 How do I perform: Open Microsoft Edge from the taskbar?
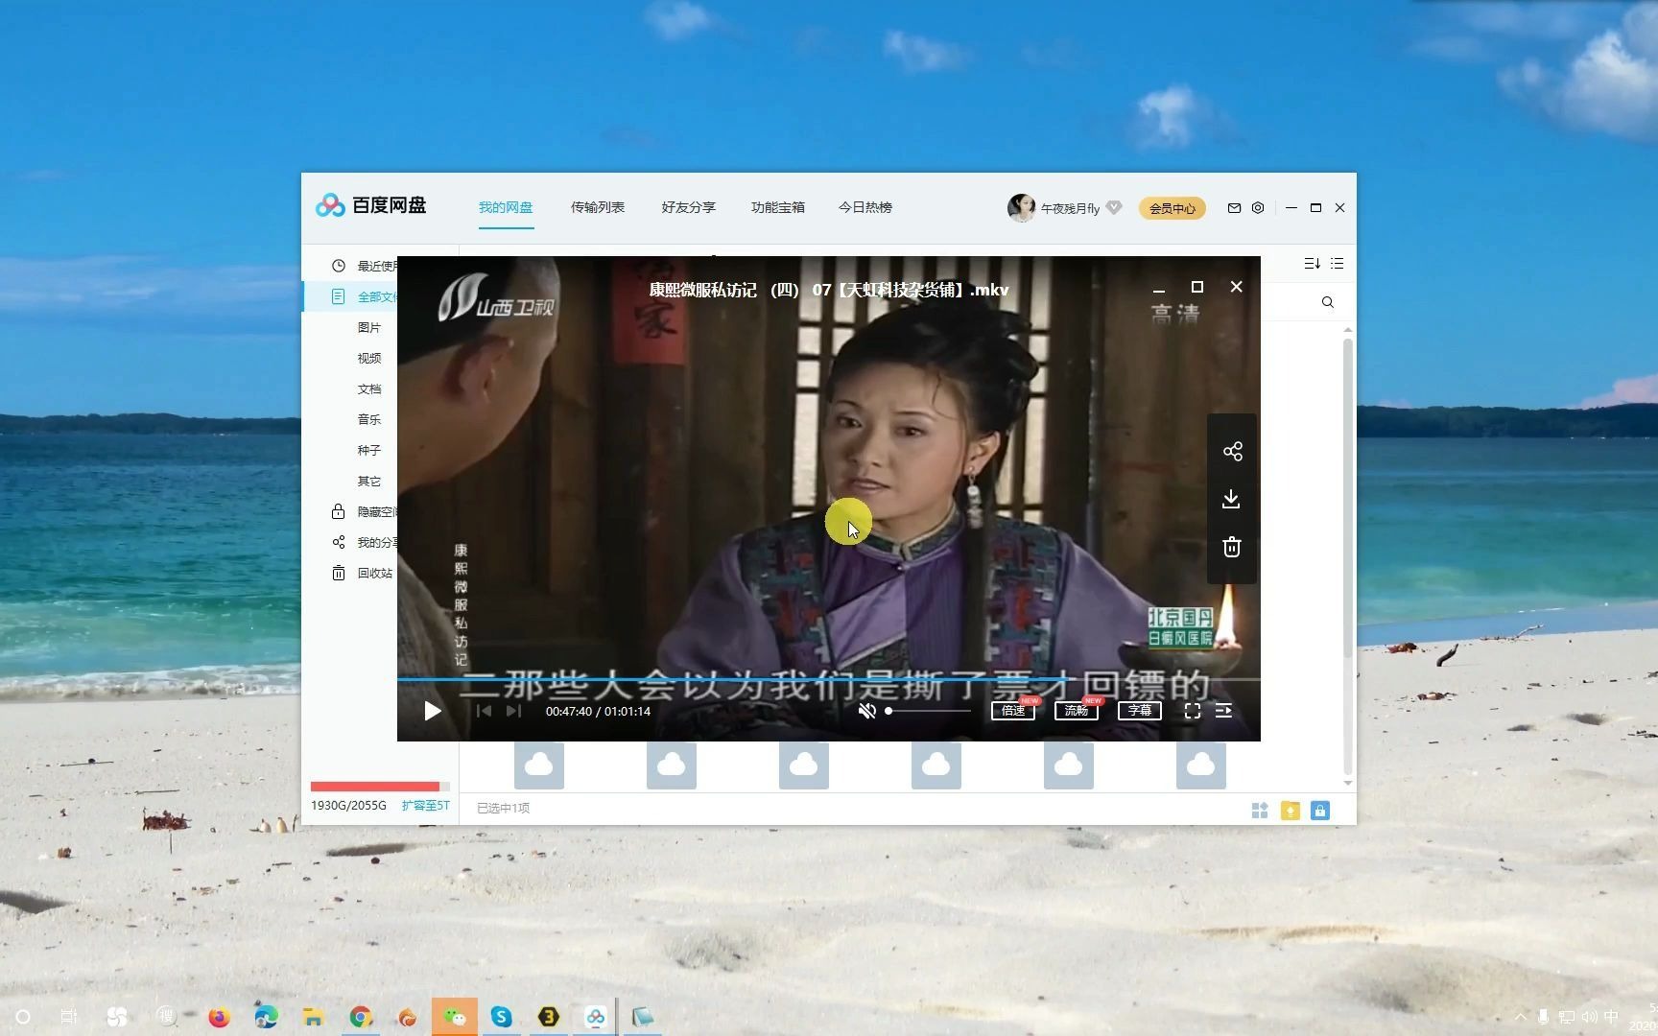pyautogui.click(x=266, y=1017)
